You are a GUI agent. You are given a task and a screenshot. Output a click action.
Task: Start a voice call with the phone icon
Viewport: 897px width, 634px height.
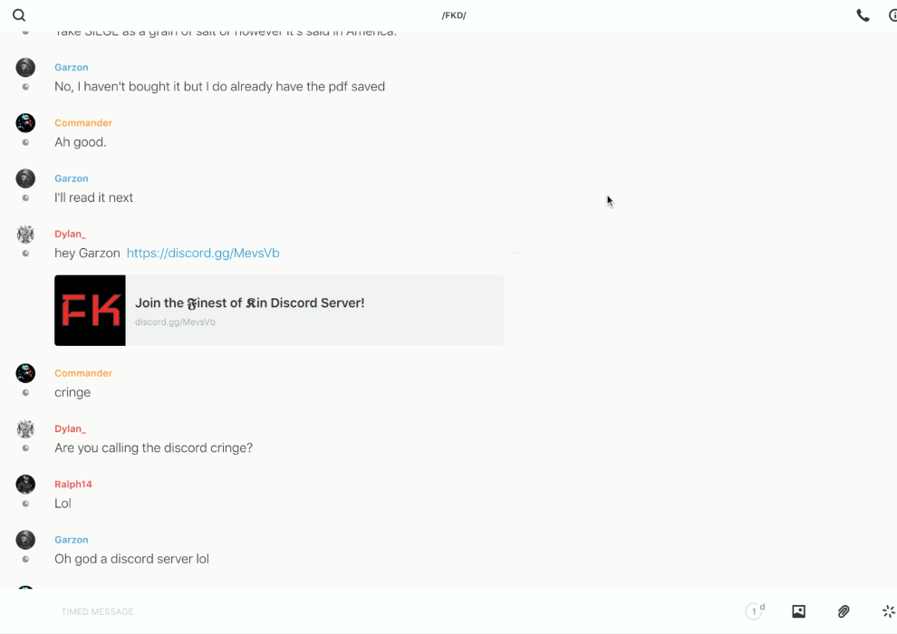(863, 15)
